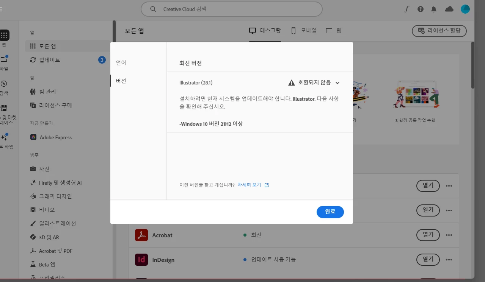This screenshot has height=282, width=485.
Task: Open the notifications bell
Action: point(434,9)
